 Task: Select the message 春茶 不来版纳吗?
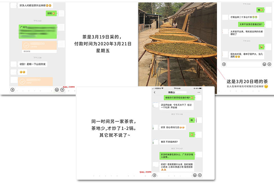[170, 142]
